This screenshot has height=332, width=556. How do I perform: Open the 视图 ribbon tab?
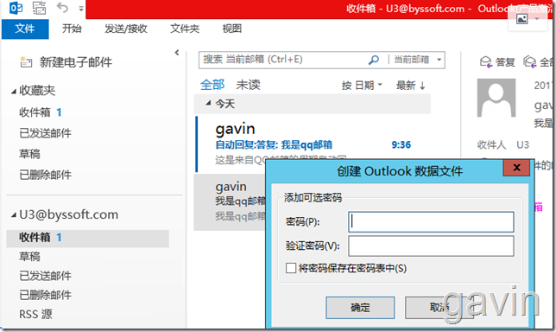coord(232,29)
